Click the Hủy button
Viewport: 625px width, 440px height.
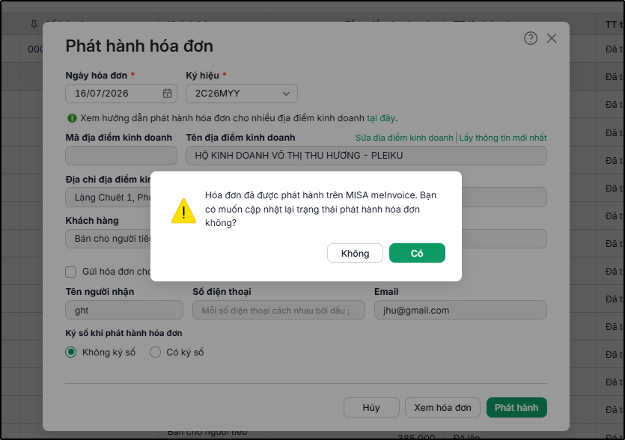point(371,407)
